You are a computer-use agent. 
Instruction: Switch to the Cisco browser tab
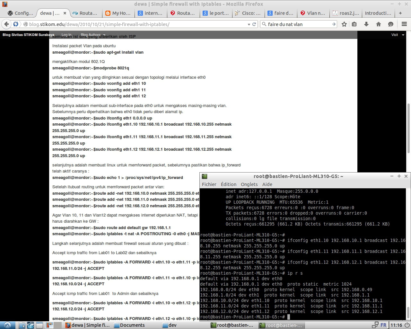[x=248, y=13]
